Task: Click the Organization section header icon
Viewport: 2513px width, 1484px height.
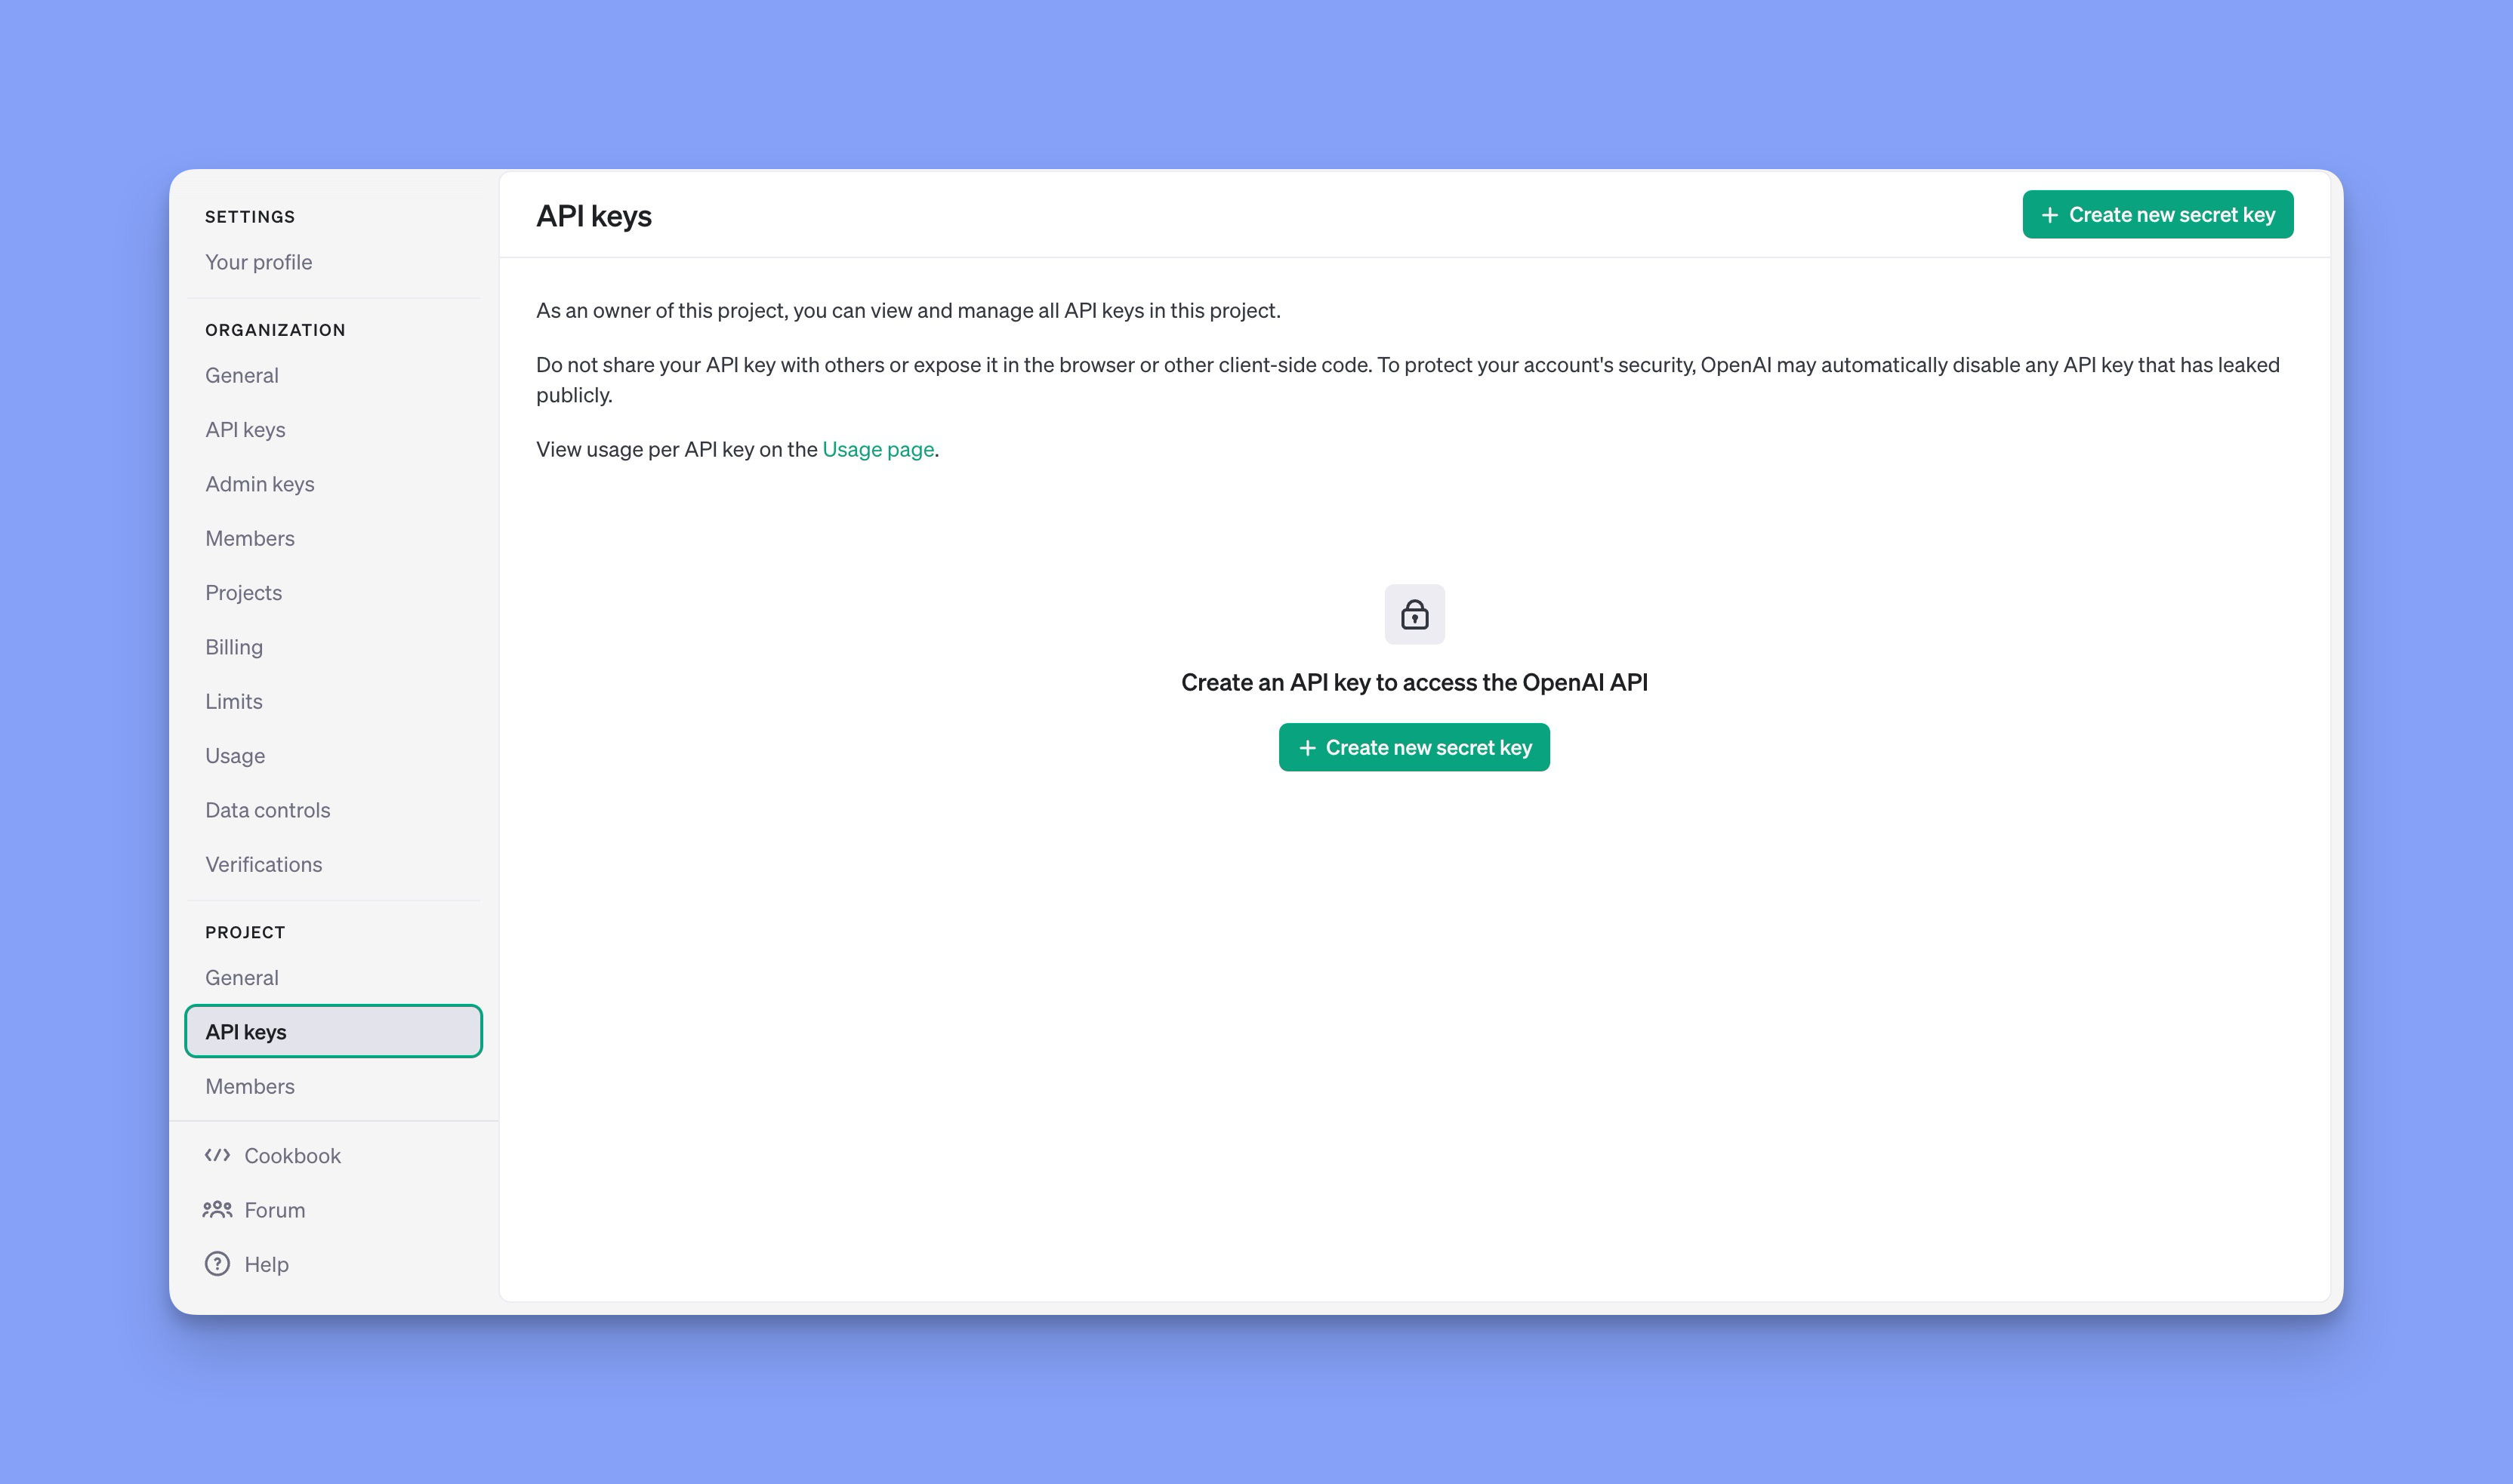Action: pyautogui.click(x=274, y=328)
